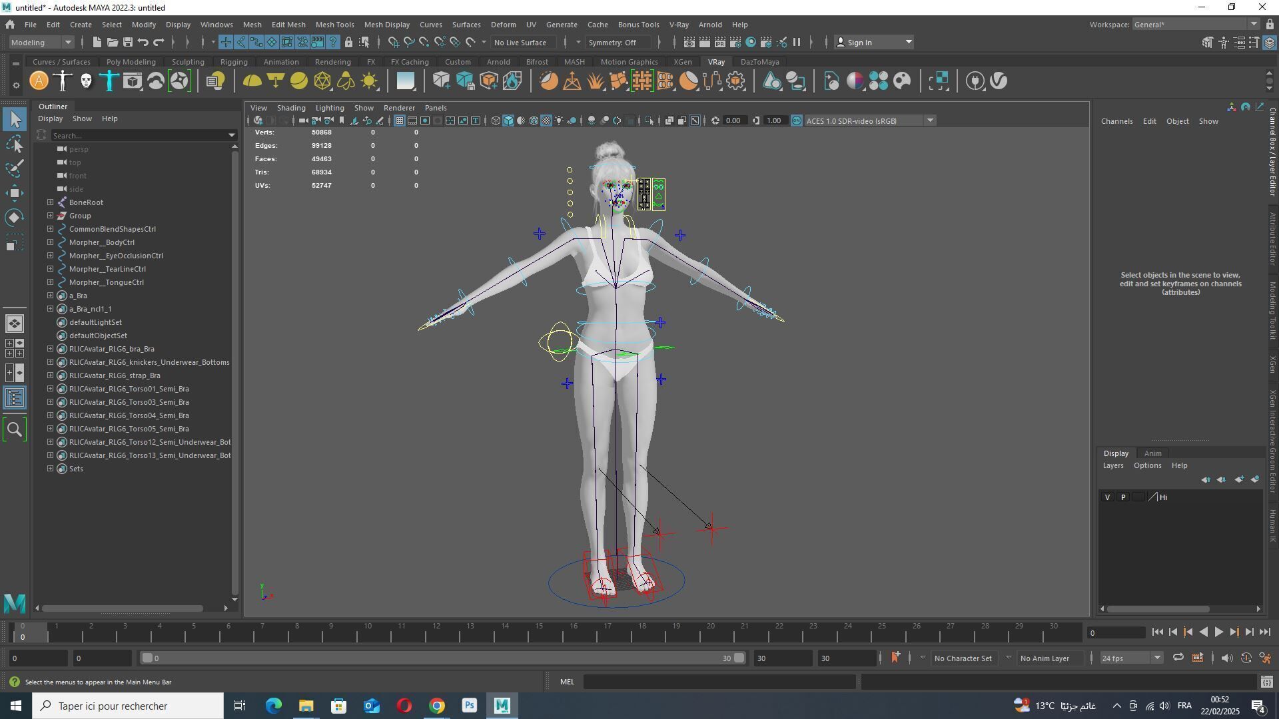
Task: Click the MEL command input field
Action: tap(719, 682)
